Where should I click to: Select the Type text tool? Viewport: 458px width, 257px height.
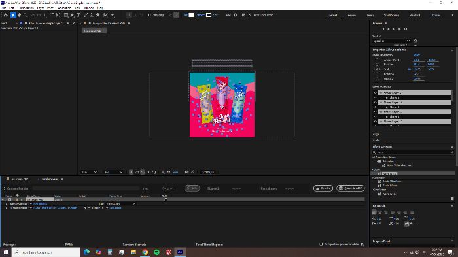pyautogui.click(x=79, y=15)
